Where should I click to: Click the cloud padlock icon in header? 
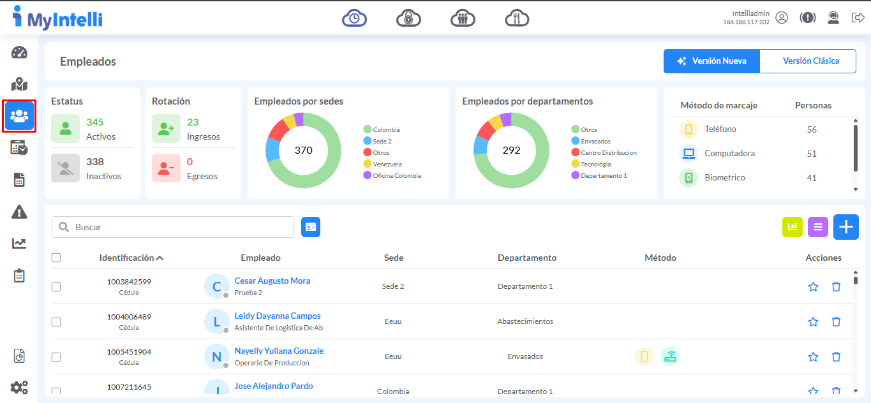408,18
